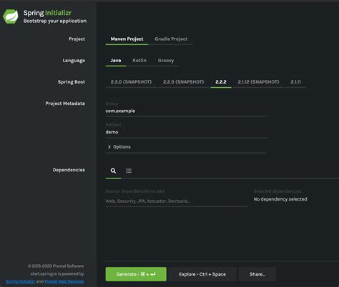Screen dimensions: 339x287
Task: Select Maven Project option
Action: [127, 39]
